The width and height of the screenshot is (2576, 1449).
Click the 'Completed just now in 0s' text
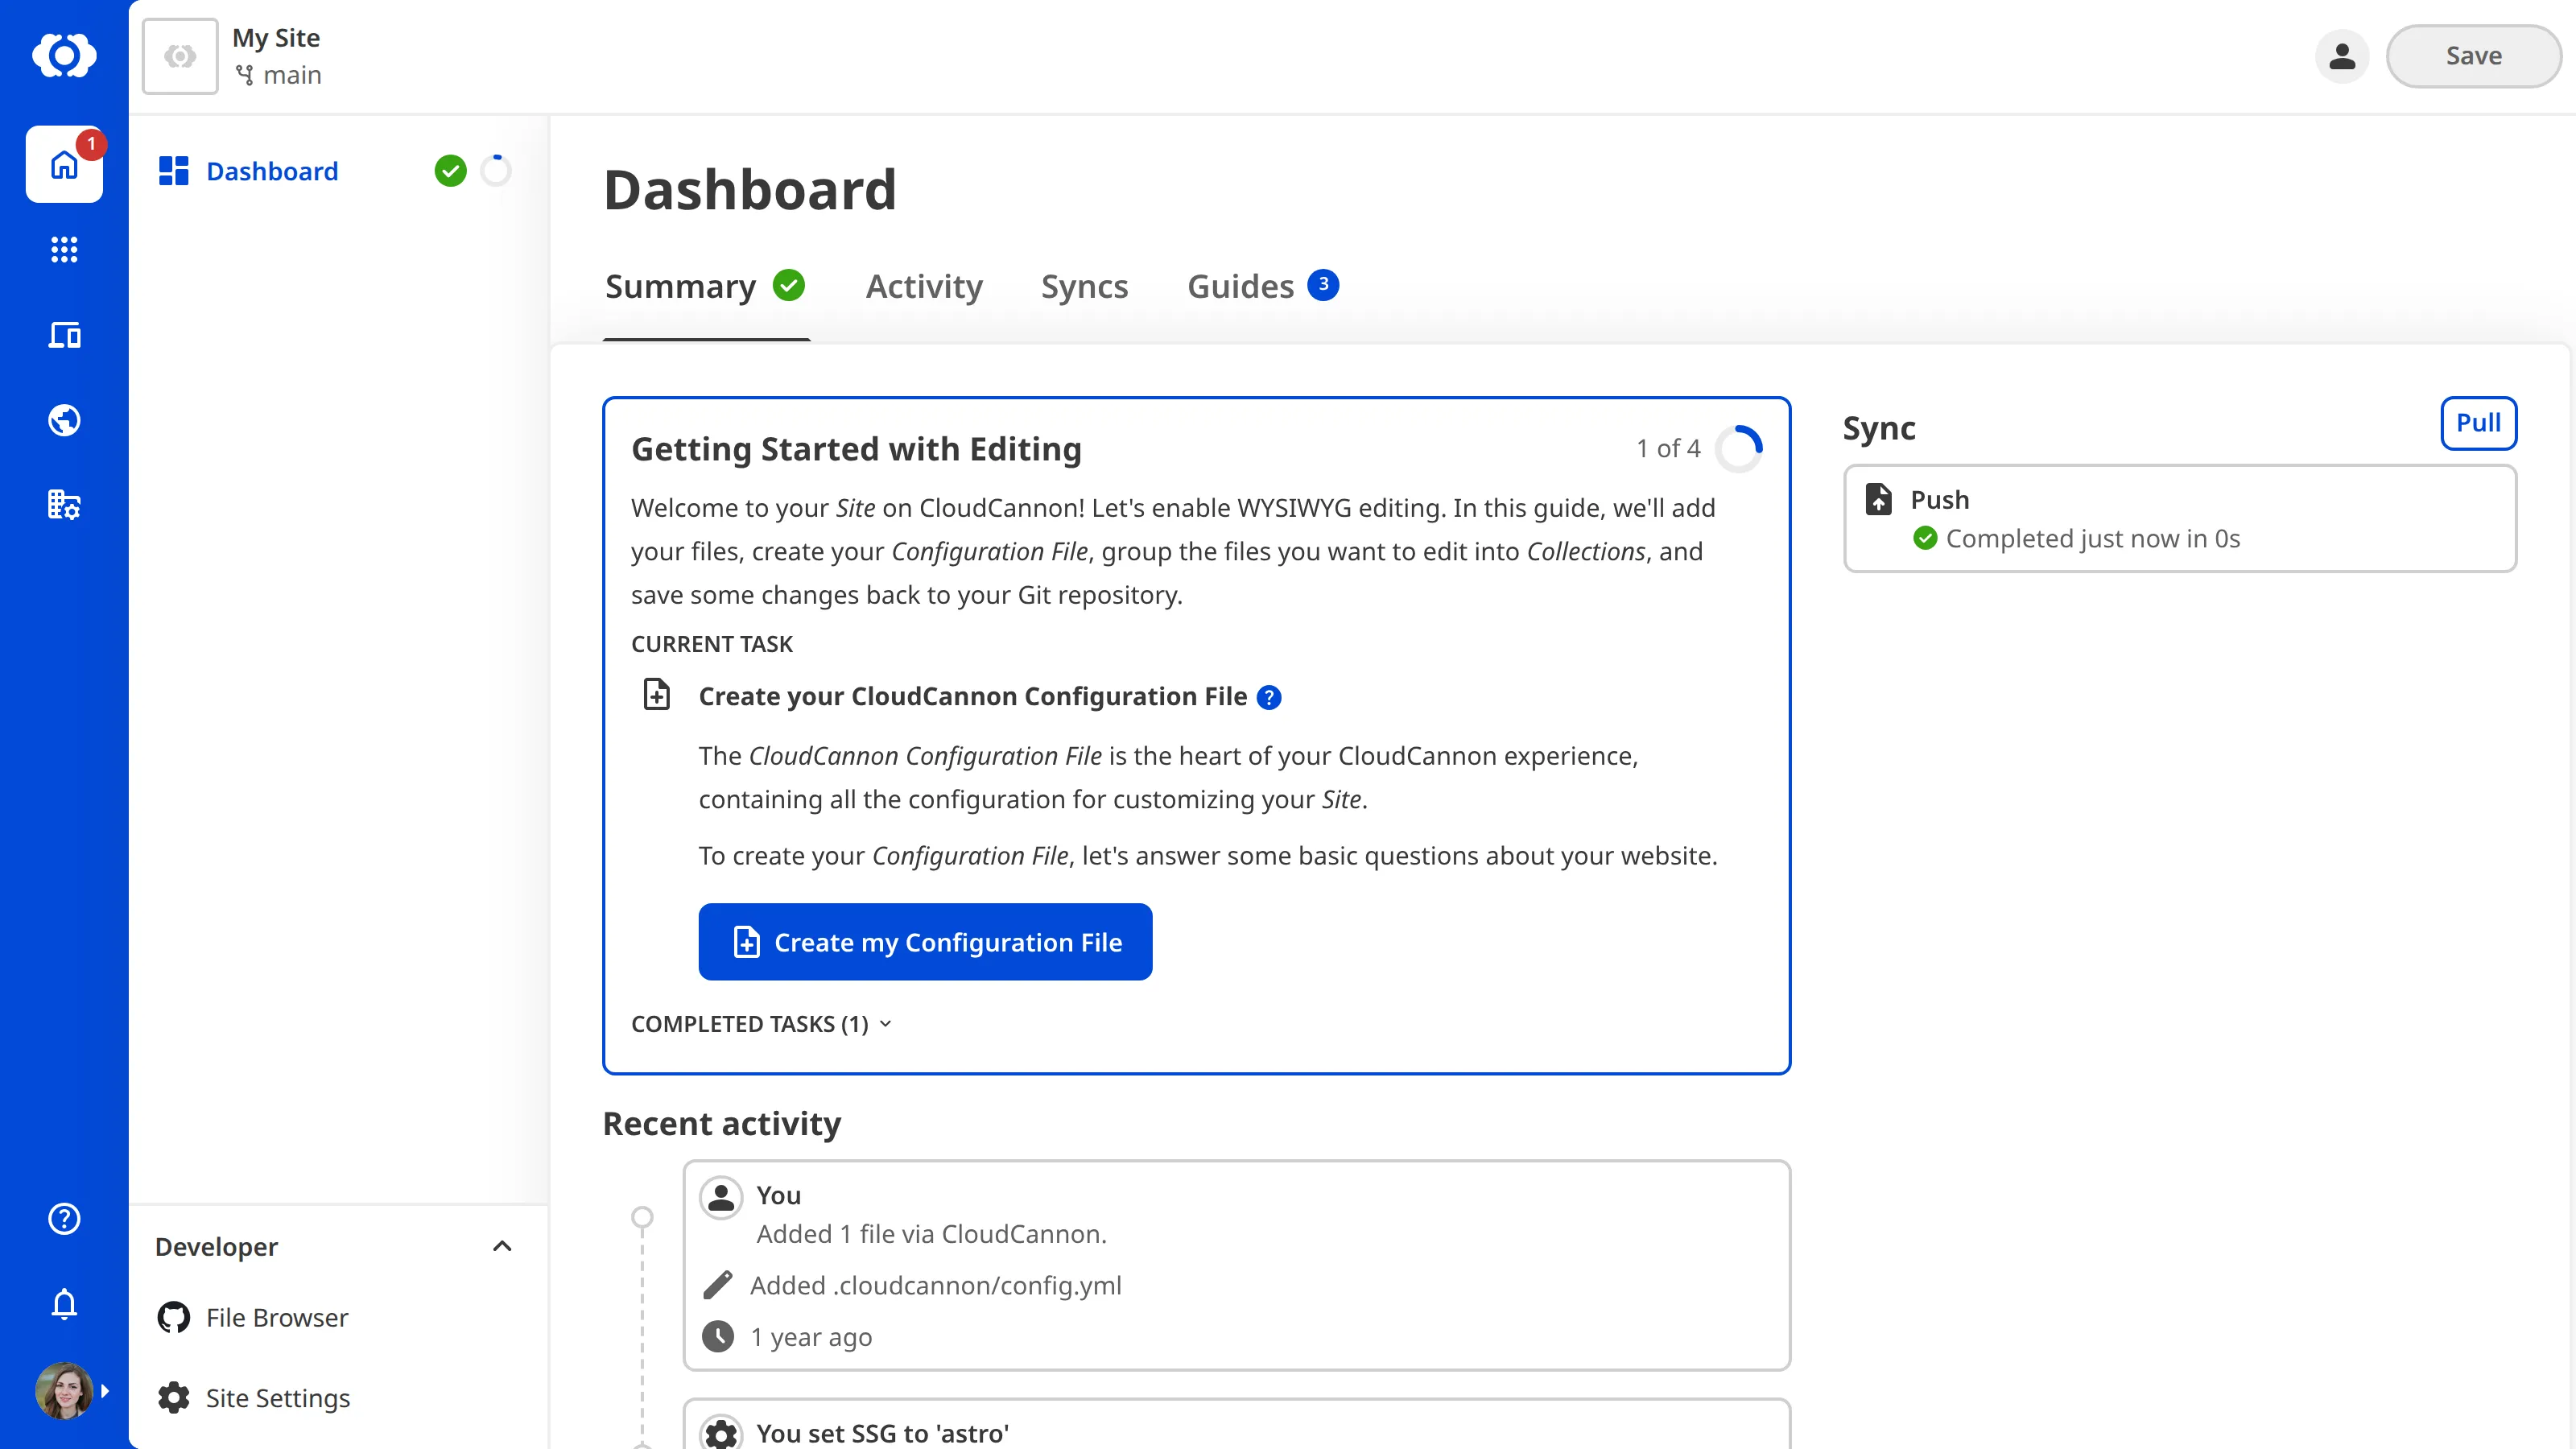click(x=2092, y=538)
